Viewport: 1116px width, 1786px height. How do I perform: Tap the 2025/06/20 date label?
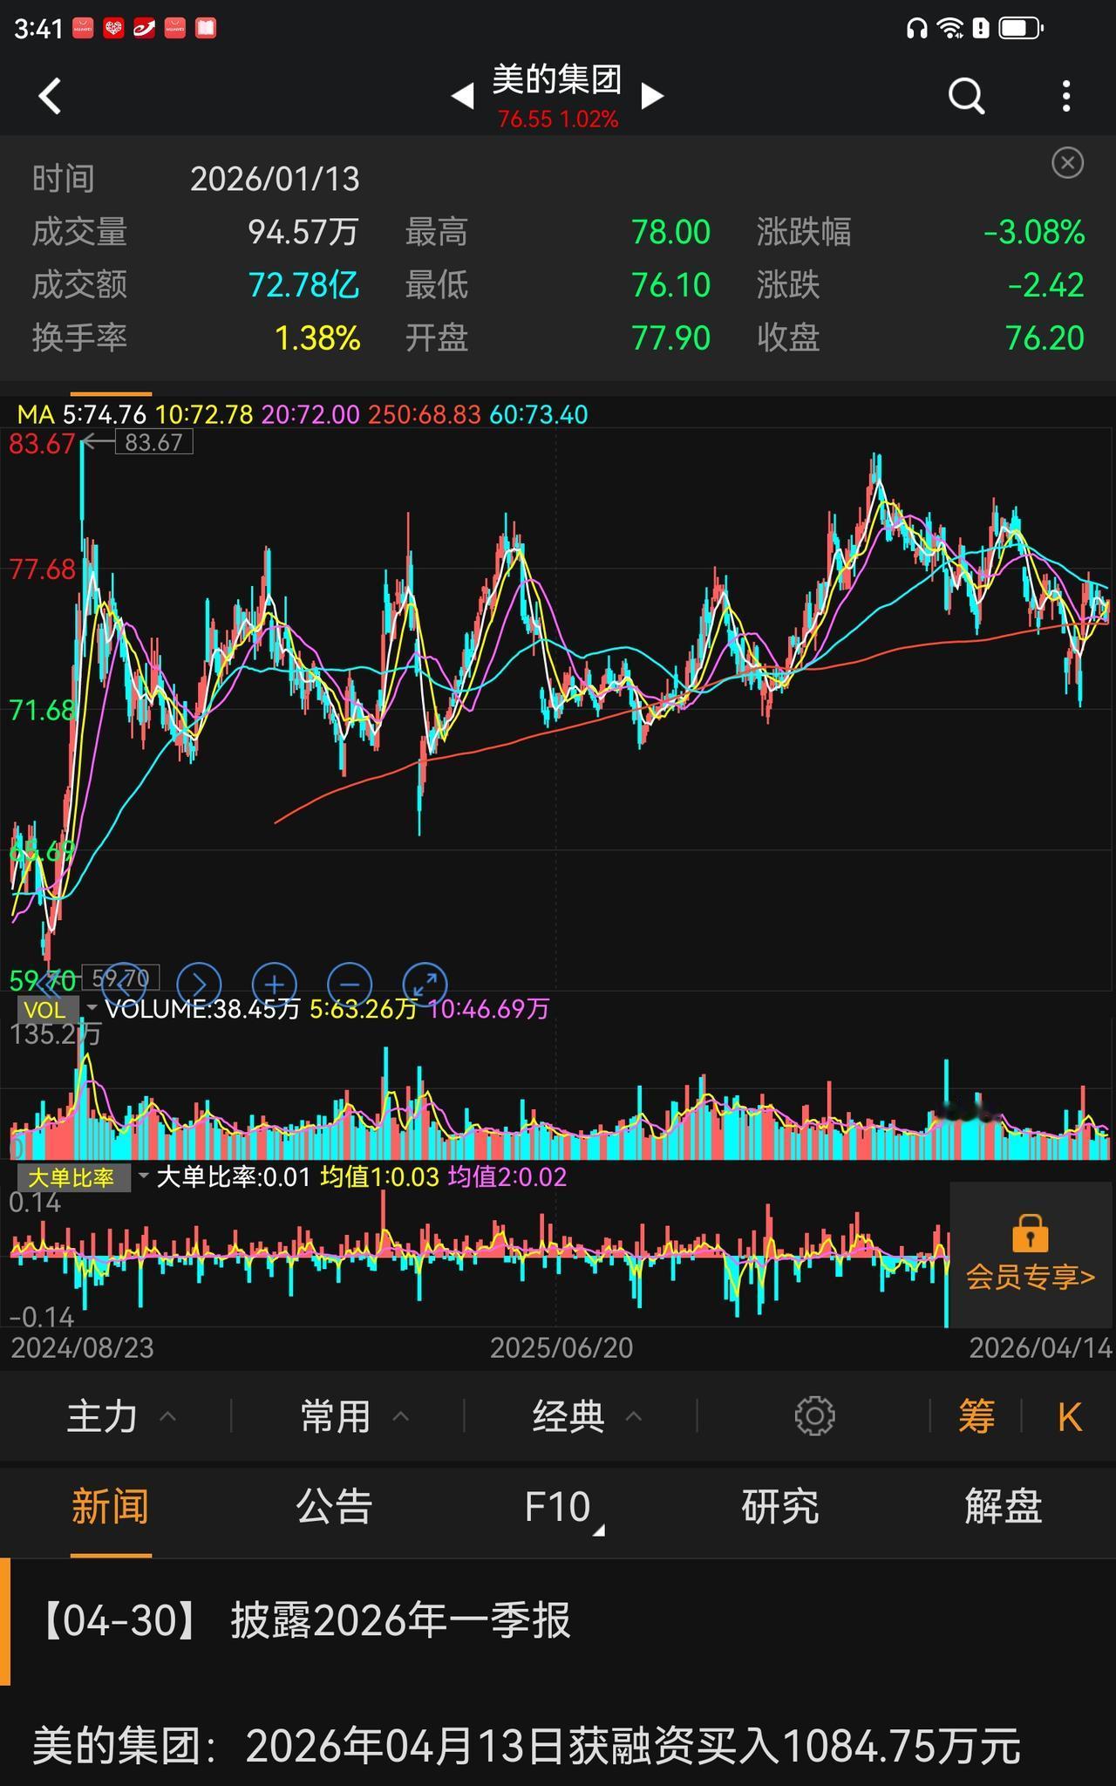pyautogui.click(x=561, y=1348)
